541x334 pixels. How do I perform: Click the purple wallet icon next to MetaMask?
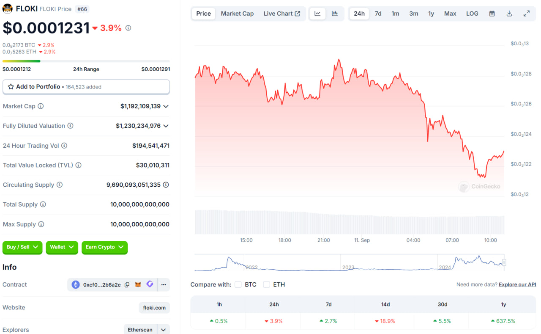150,284
